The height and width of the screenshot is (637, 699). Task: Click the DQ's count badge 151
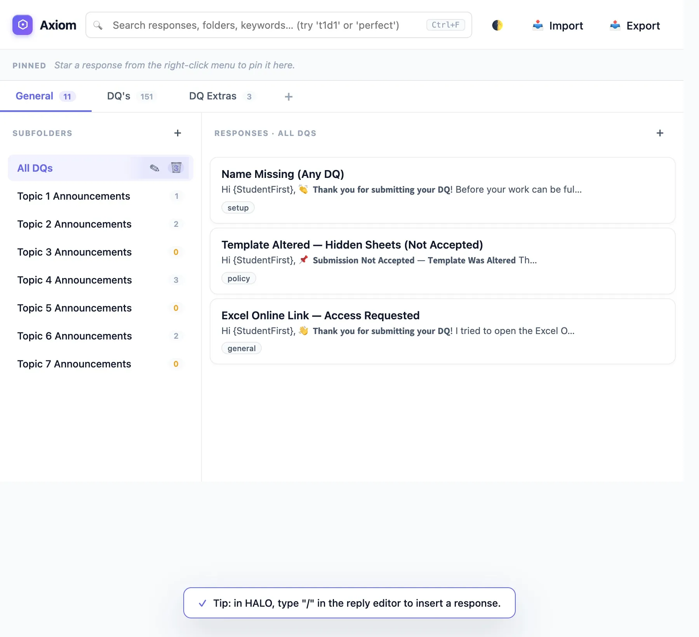(x=147, y=96)
